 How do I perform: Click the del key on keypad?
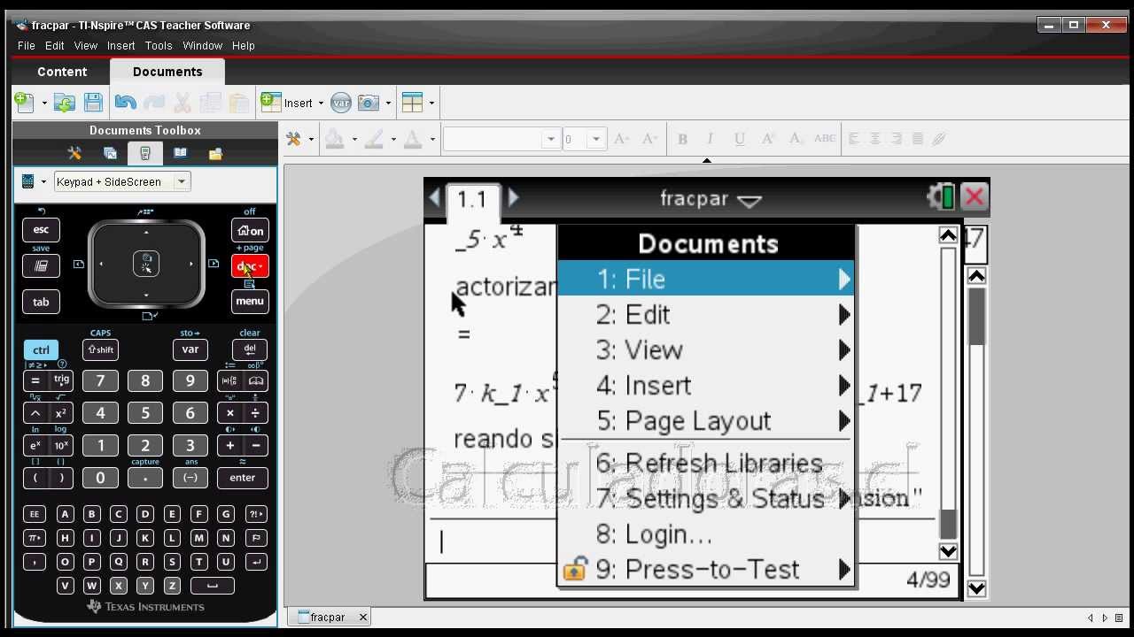pyautogui.click(x=250, y=349)
